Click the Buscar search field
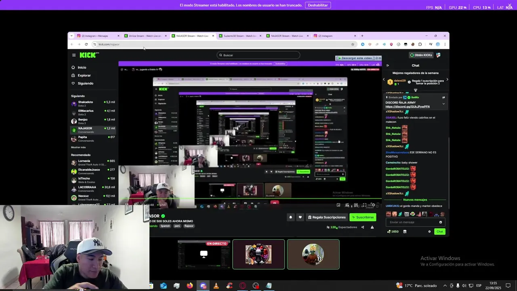Screen dimensions: 517x291 pyautogui.click(x=258, y=55)
